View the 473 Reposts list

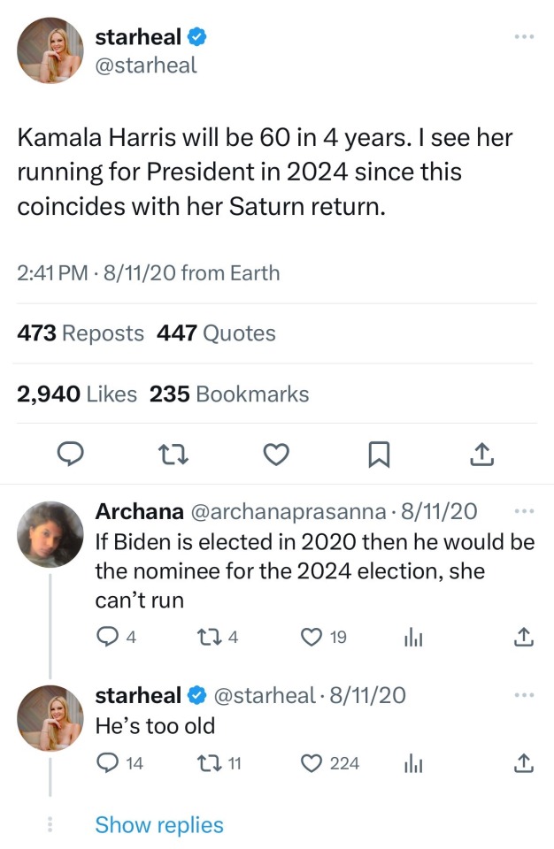pyautogui.click(x=81, y=333)
